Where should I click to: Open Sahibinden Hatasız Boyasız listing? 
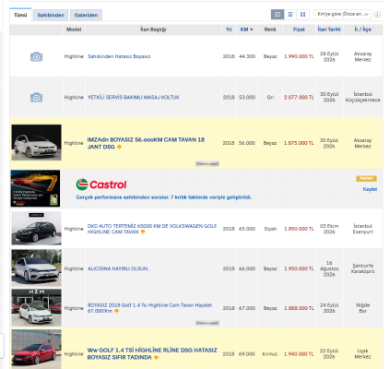tap(119, 56)
